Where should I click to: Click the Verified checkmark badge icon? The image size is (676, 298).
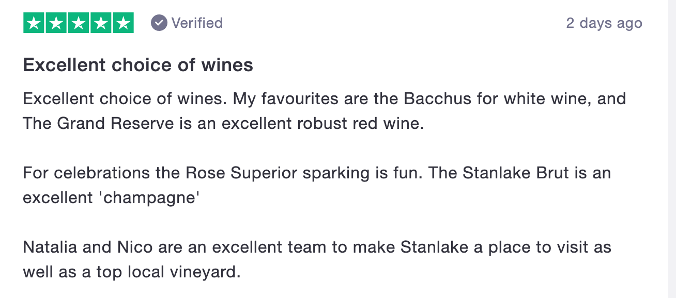159,23
